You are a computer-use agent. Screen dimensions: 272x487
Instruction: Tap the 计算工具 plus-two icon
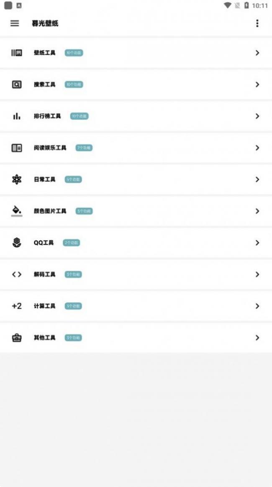coord(17,306)
